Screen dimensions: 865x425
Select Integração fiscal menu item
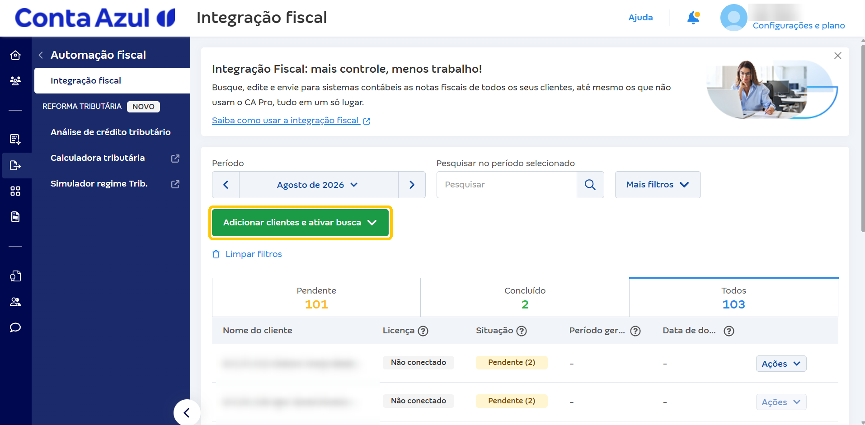coord(112,81)
